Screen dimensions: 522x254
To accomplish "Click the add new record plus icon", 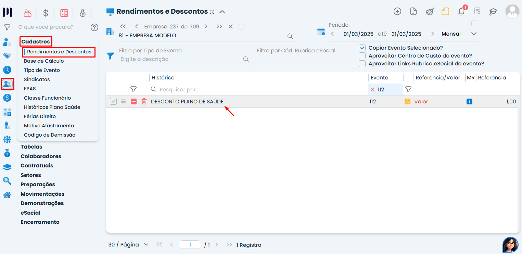I will pos(397,11).
